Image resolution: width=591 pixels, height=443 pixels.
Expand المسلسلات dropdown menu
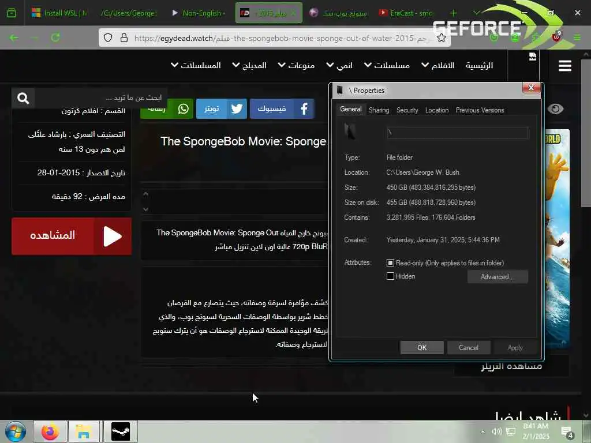[196, 65]
